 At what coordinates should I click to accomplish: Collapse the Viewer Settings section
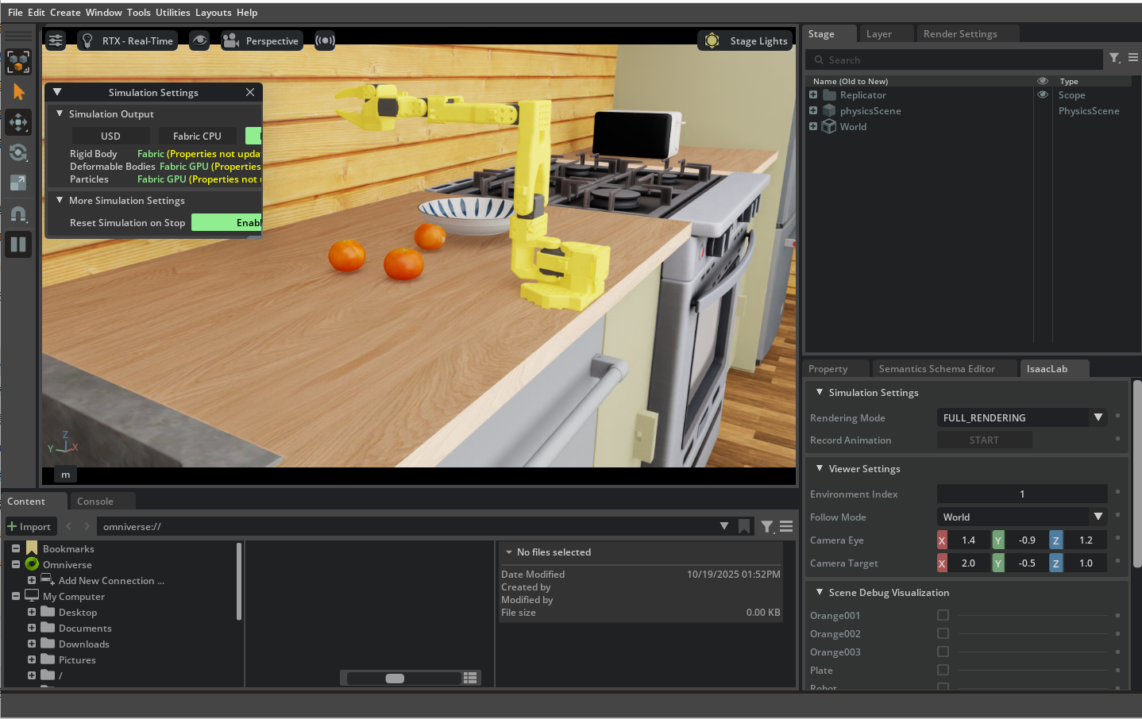pyautogui.click(x=820, y=468)
